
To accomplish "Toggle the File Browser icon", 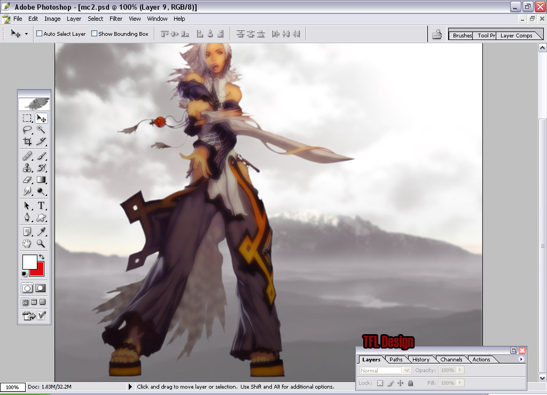I will [x=437, y=34].
